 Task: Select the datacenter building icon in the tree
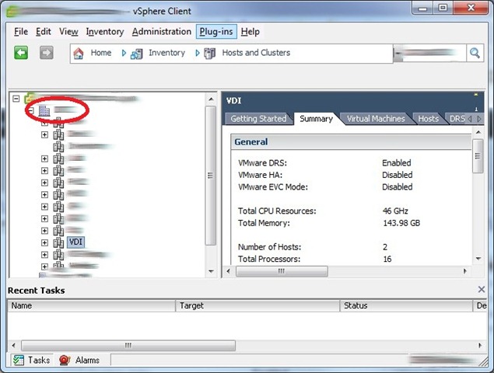44,110
